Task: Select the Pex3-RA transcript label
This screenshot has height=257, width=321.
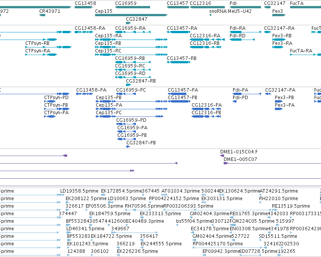Action: pyautogui.click(x=282, y=43)
